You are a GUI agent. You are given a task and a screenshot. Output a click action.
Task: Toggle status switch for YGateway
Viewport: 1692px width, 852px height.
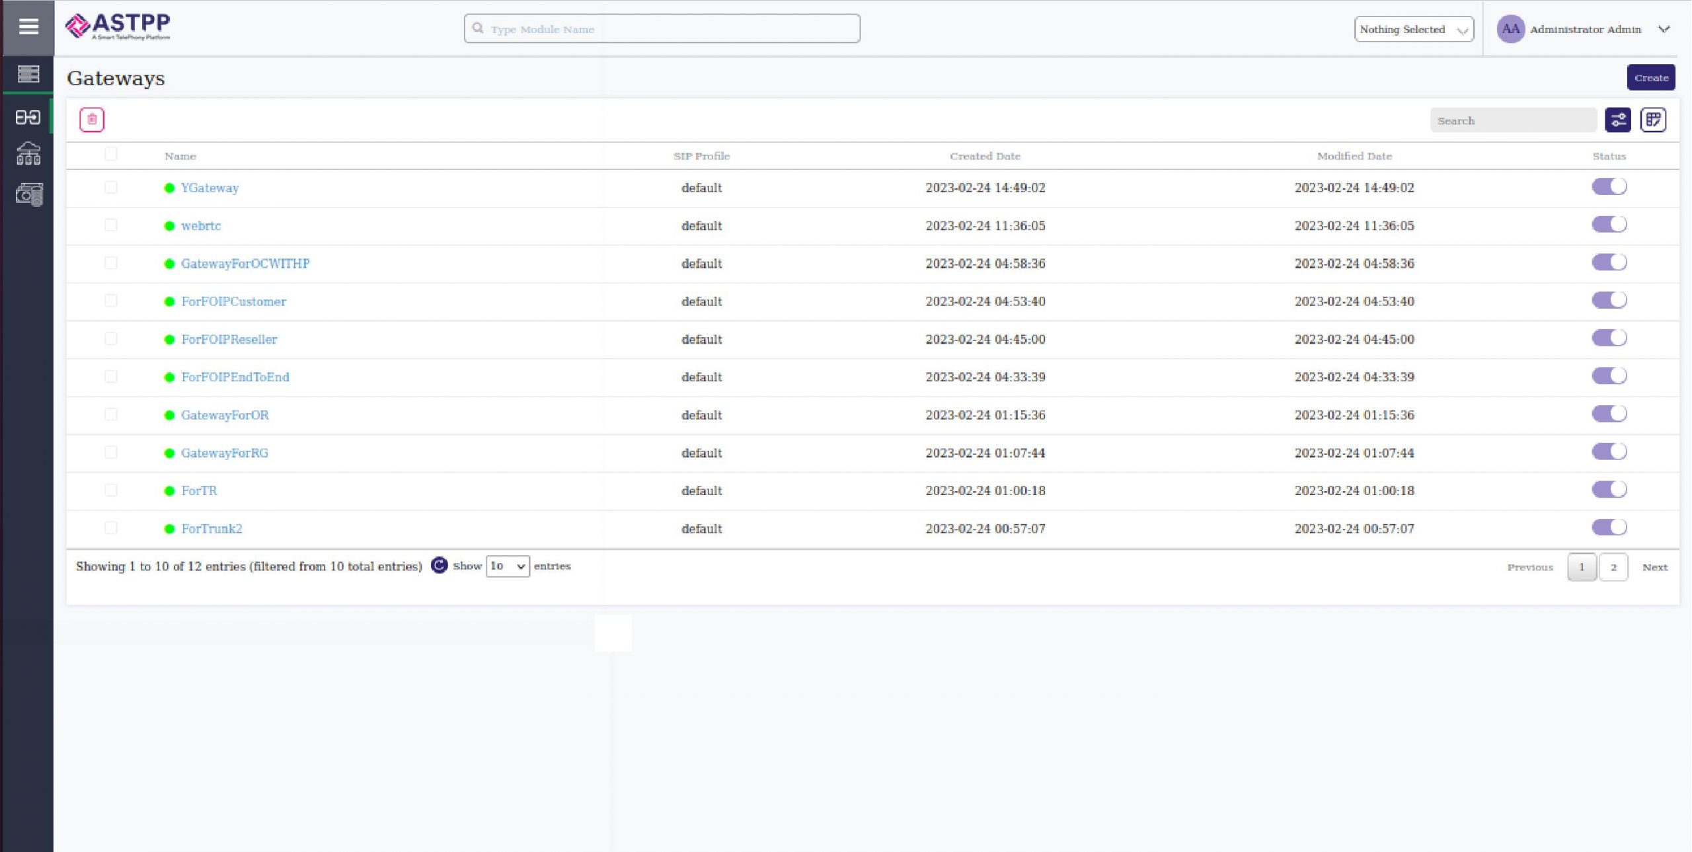1609,187
